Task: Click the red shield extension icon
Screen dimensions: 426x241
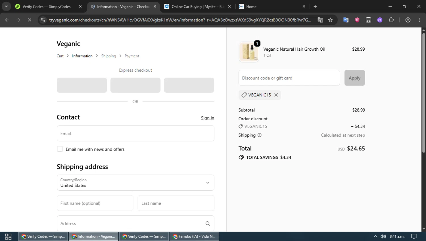Action: (357, 20)
